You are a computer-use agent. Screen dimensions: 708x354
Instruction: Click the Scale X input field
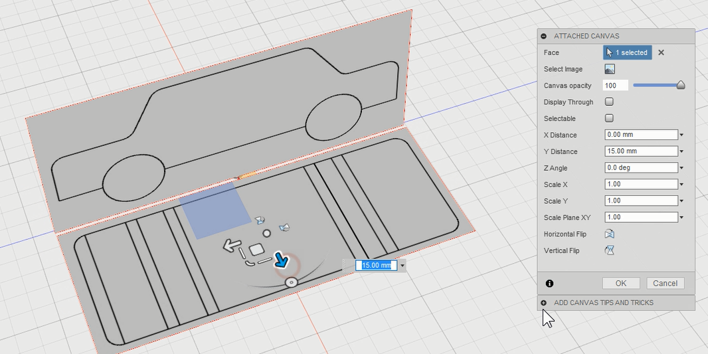click(x=641, y=184)
